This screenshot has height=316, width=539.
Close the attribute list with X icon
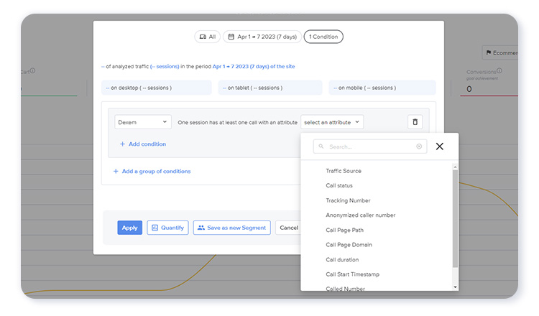[440, 147]
